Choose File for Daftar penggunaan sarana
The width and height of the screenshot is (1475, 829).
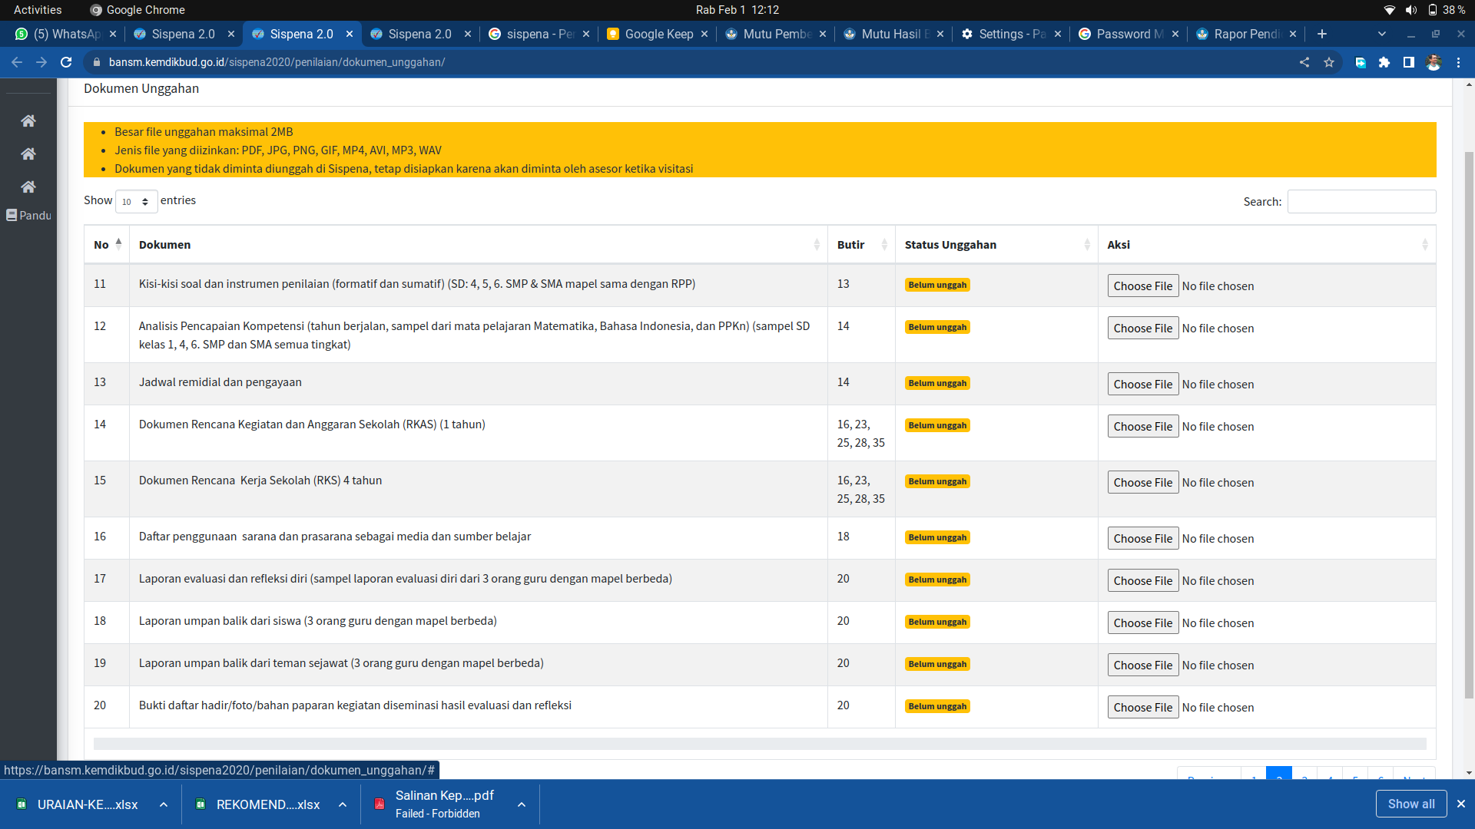(x=1143, y=538)
